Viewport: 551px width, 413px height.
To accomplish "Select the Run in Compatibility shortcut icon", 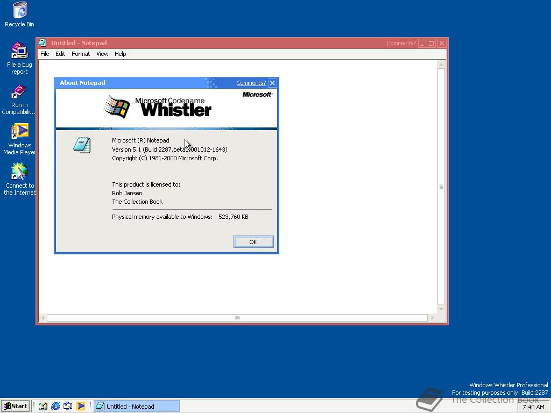I will coord(19,99).
